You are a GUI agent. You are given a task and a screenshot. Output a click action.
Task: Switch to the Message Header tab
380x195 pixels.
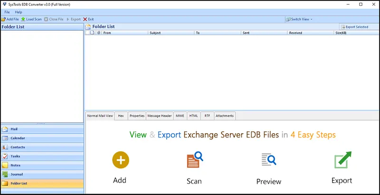tap(160, 116)
